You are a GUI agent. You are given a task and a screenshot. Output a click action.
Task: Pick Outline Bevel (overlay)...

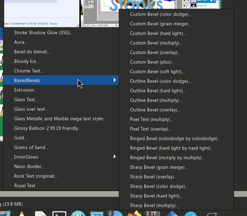(x=176, y=110)
